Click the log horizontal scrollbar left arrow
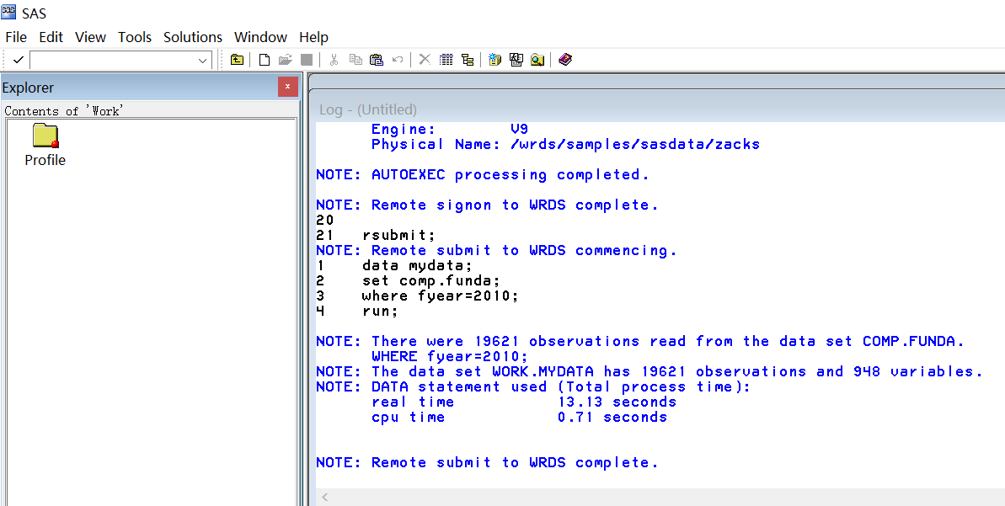The image size is (1005, 506). click(325, 497)
